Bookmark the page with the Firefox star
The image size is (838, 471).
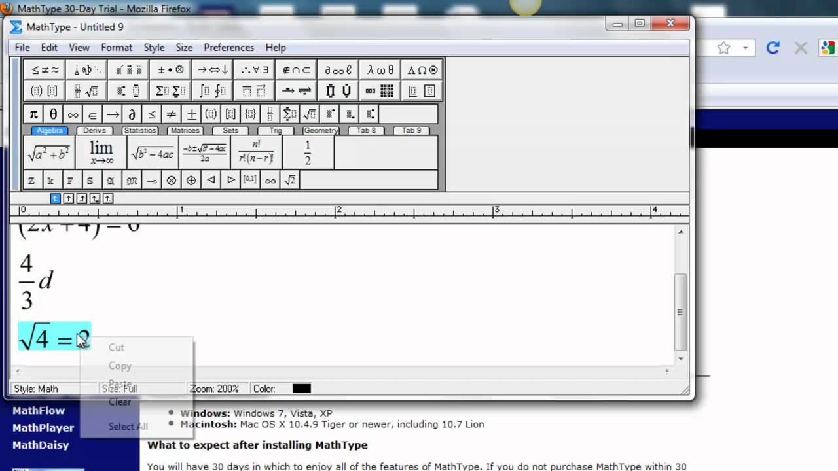point(723,48)
